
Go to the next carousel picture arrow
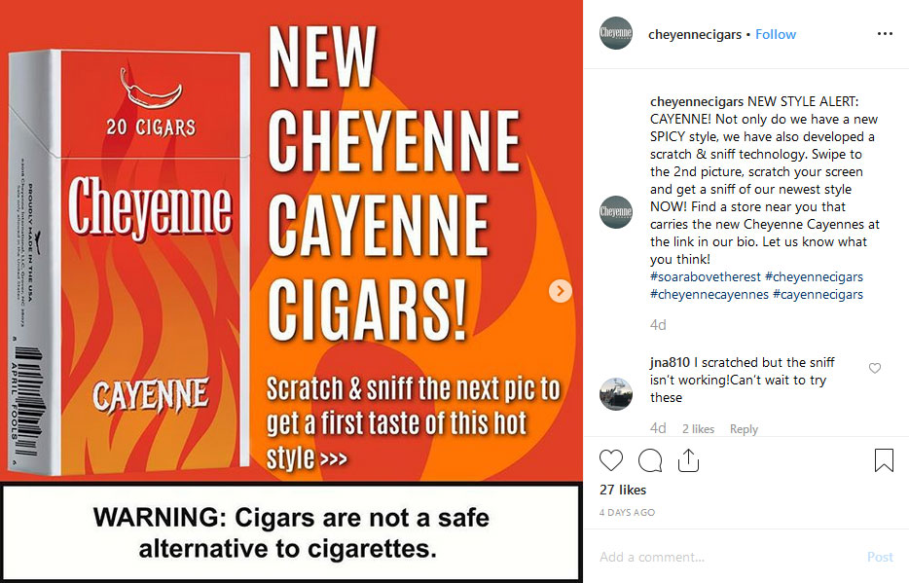[x=560, y=290]
